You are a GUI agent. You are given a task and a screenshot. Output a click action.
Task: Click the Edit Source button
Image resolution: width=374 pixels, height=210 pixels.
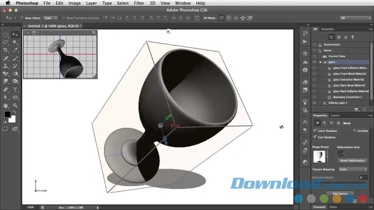[340, 193]
